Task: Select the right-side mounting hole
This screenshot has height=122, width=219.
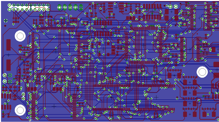Action: click(x=202, y=72)
